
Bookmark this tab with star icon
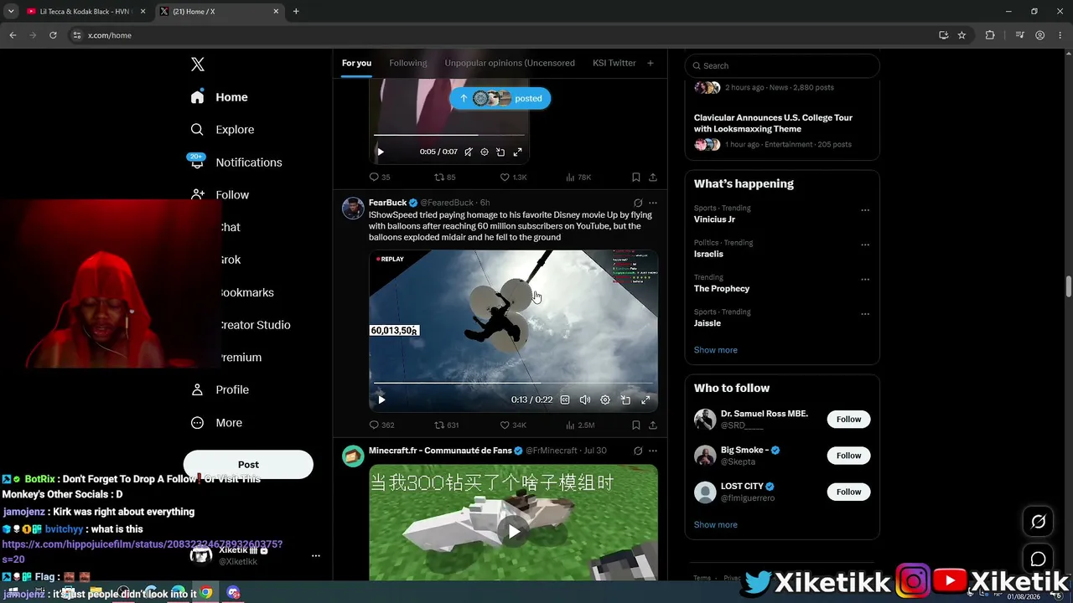[x=962, y=35]
